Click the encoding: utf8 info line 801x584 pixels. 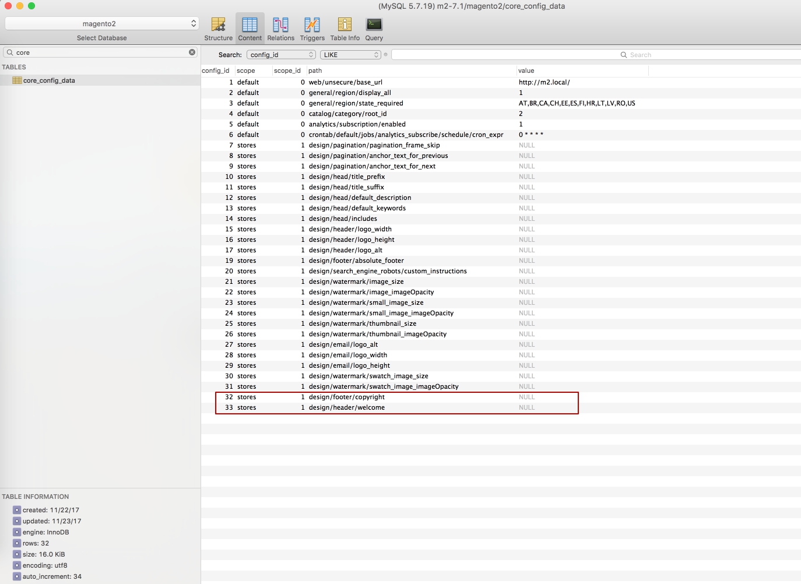(x=45, y=565)
